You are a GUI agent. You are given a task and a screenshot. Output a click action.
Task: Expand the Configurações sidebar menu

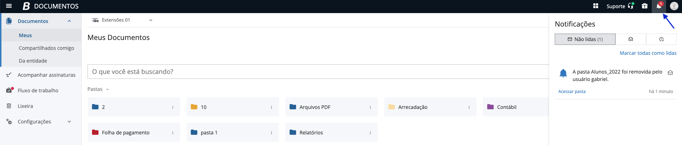(69, 122)
